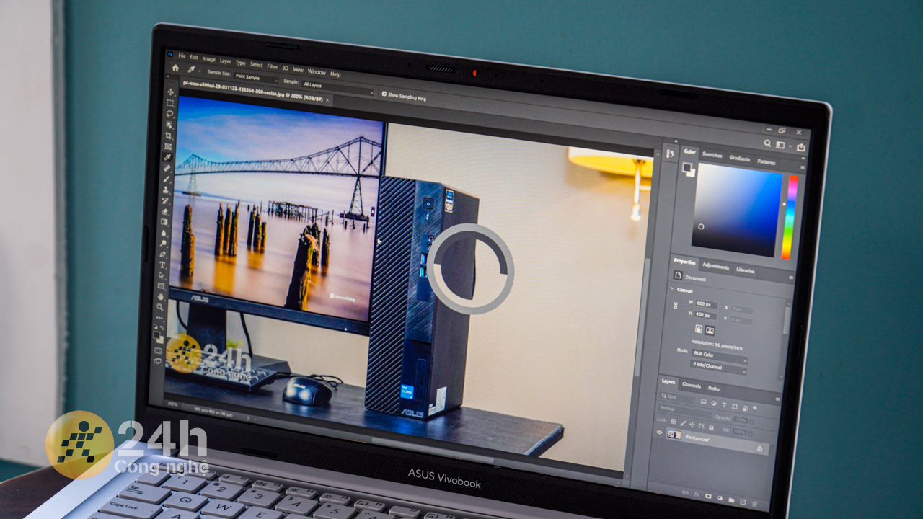Open the Sample Size dropdown

point(256,76)
